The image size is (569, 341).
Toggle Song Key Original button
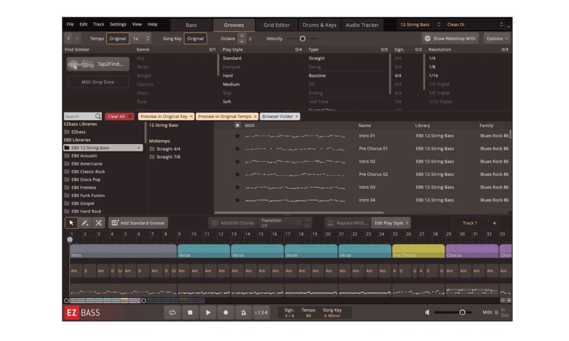[195, 38]
